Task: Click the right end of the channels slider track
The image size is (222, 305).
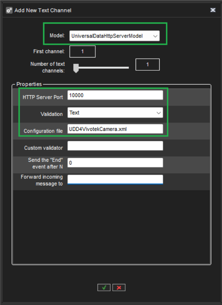Action: point(127,68)
